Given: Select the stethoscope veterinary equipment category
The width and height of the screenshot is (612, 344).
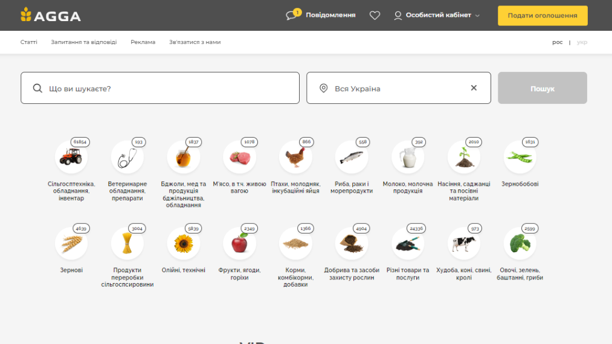Looking at the screenshot, I should click(127, 157).
